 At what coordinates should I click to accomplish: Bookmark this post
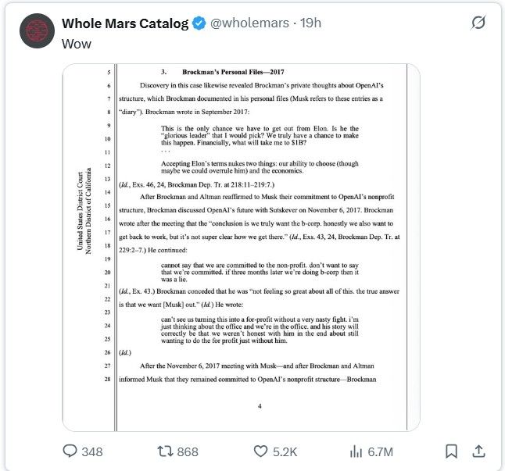[451, 451]
